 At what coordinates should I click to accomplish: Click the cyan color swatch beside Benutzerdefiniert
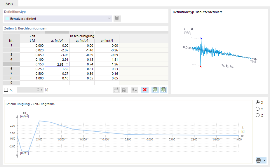coord(7,19)
